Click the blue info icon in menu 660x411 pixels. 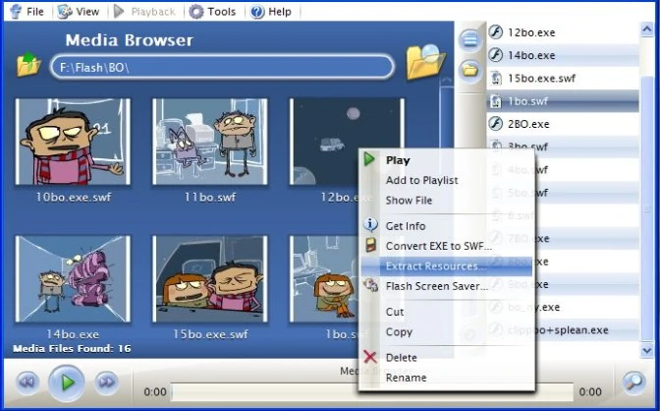(x=370, y=225)
